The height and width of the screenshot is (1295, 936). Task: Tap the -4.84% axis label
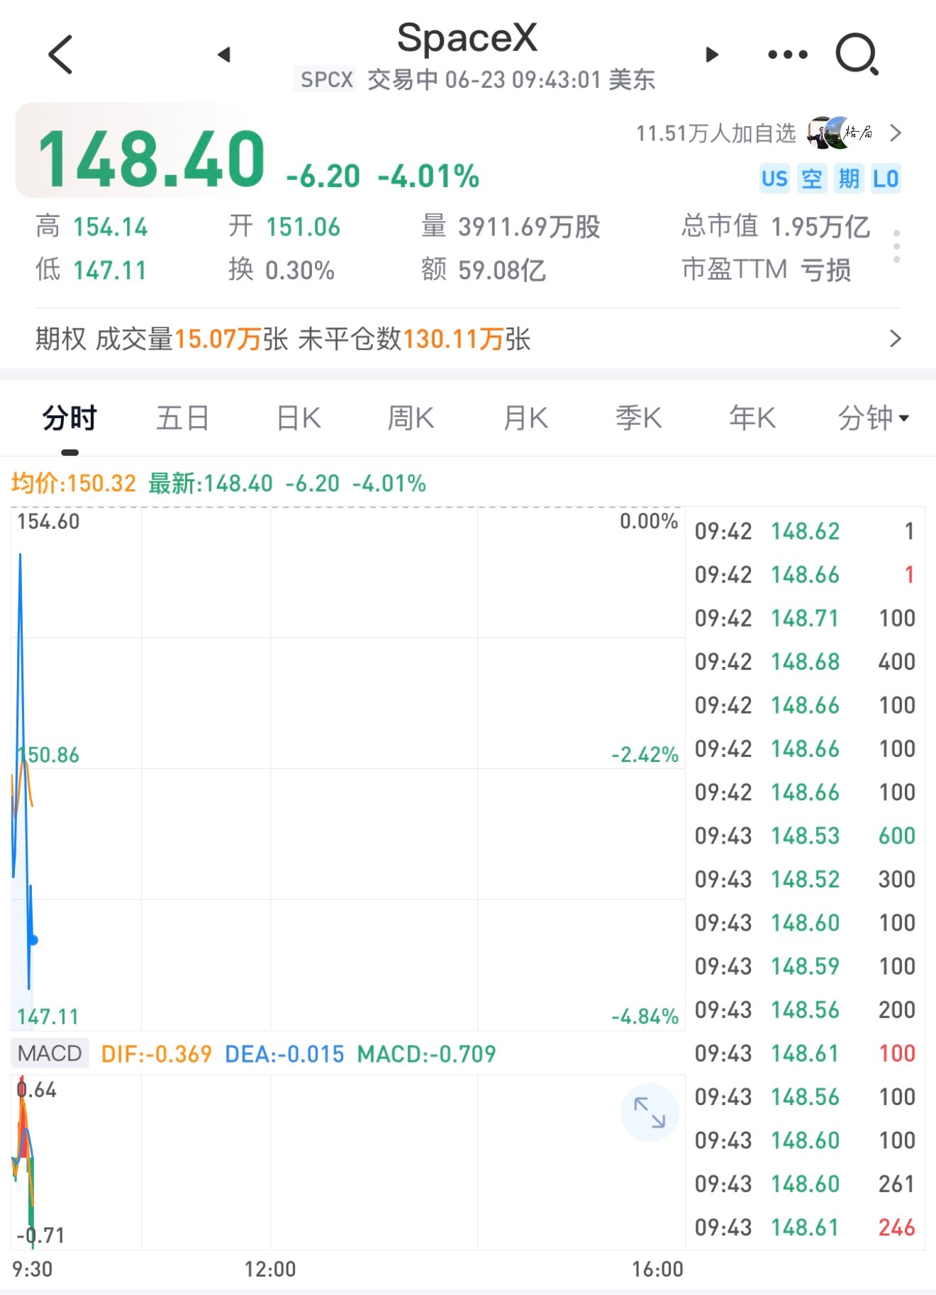645,1016
